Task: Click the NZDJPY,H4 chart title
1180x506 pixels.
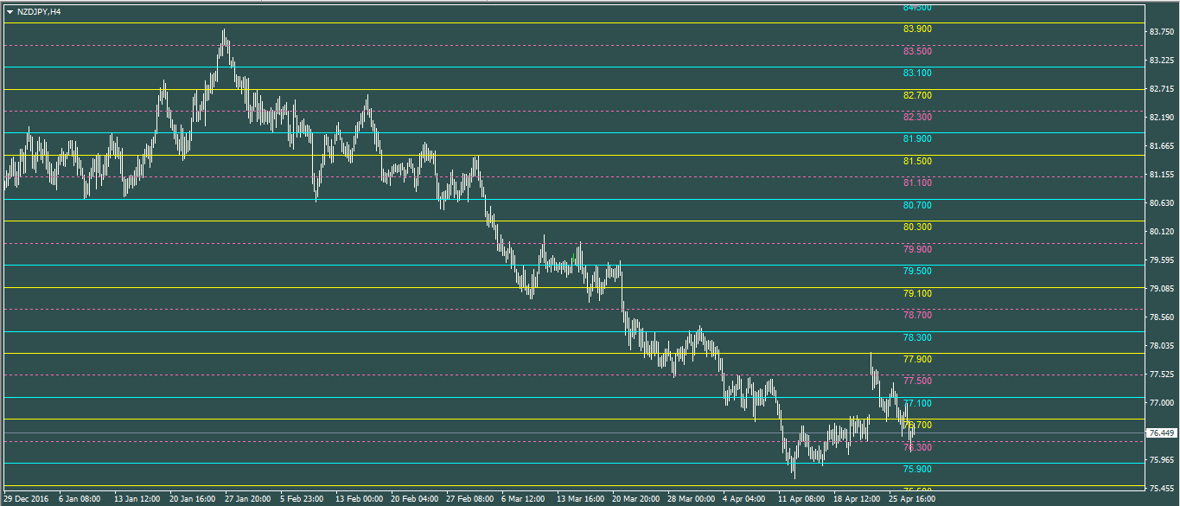Action: 39,12
